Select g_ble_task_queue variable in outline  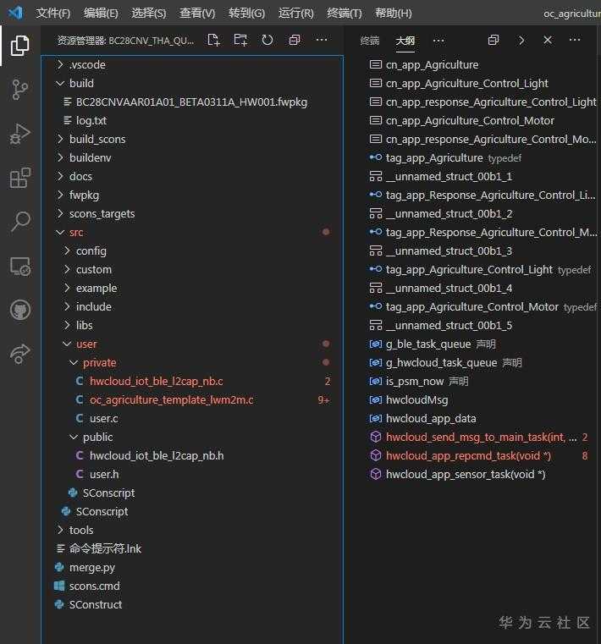pos(472,344)
